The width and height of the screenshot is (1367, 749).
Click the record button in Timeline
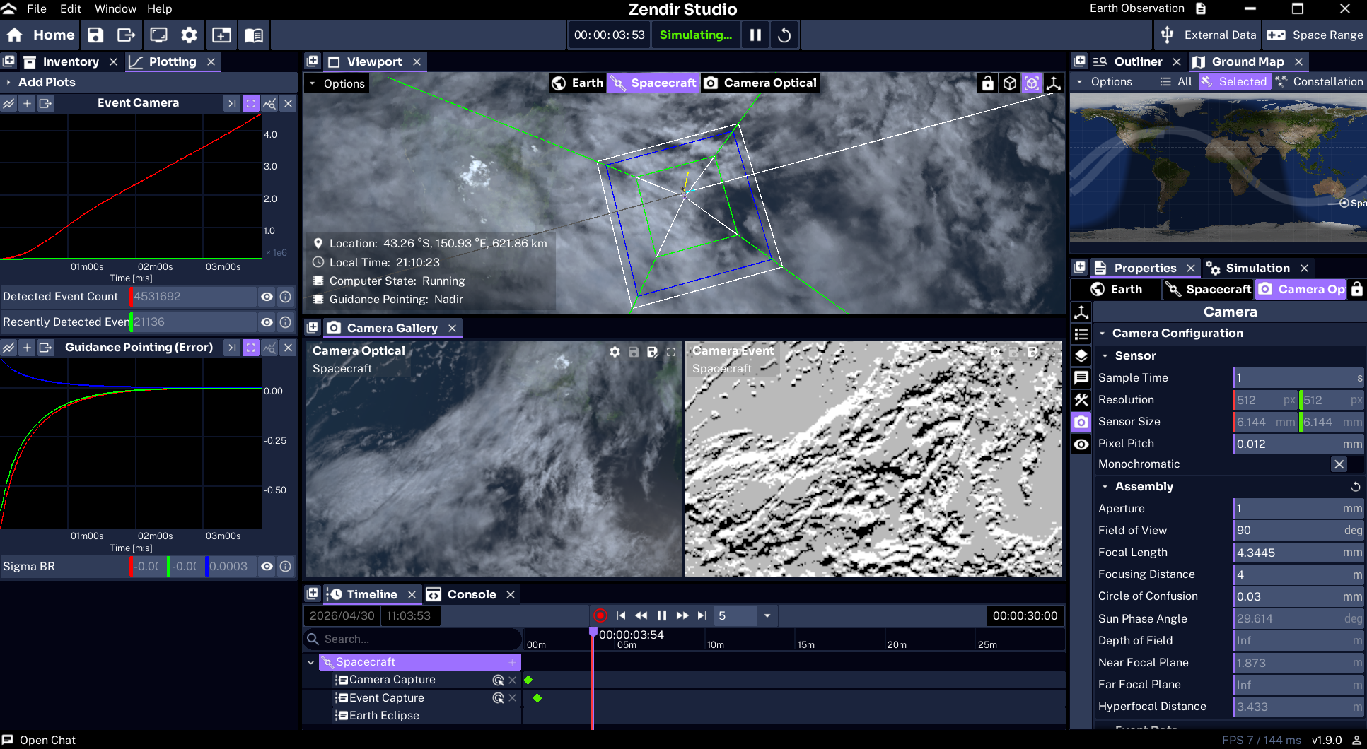point(600,616)
